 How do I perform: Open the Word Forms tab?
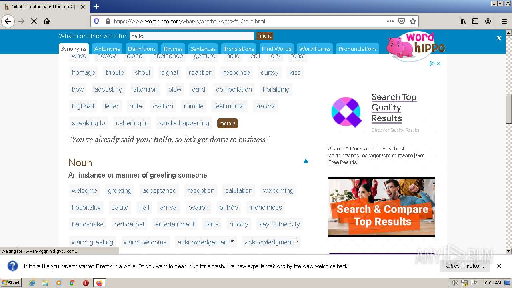click(x=315, y=49)
